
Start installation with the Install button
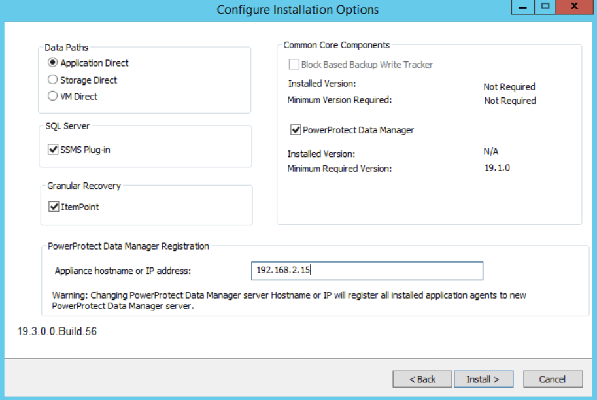click(x=483, y=379)
